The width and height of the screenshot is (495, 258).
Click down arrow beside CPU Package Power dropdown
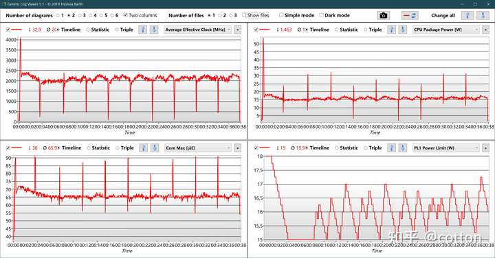click(x=402, y=30)
